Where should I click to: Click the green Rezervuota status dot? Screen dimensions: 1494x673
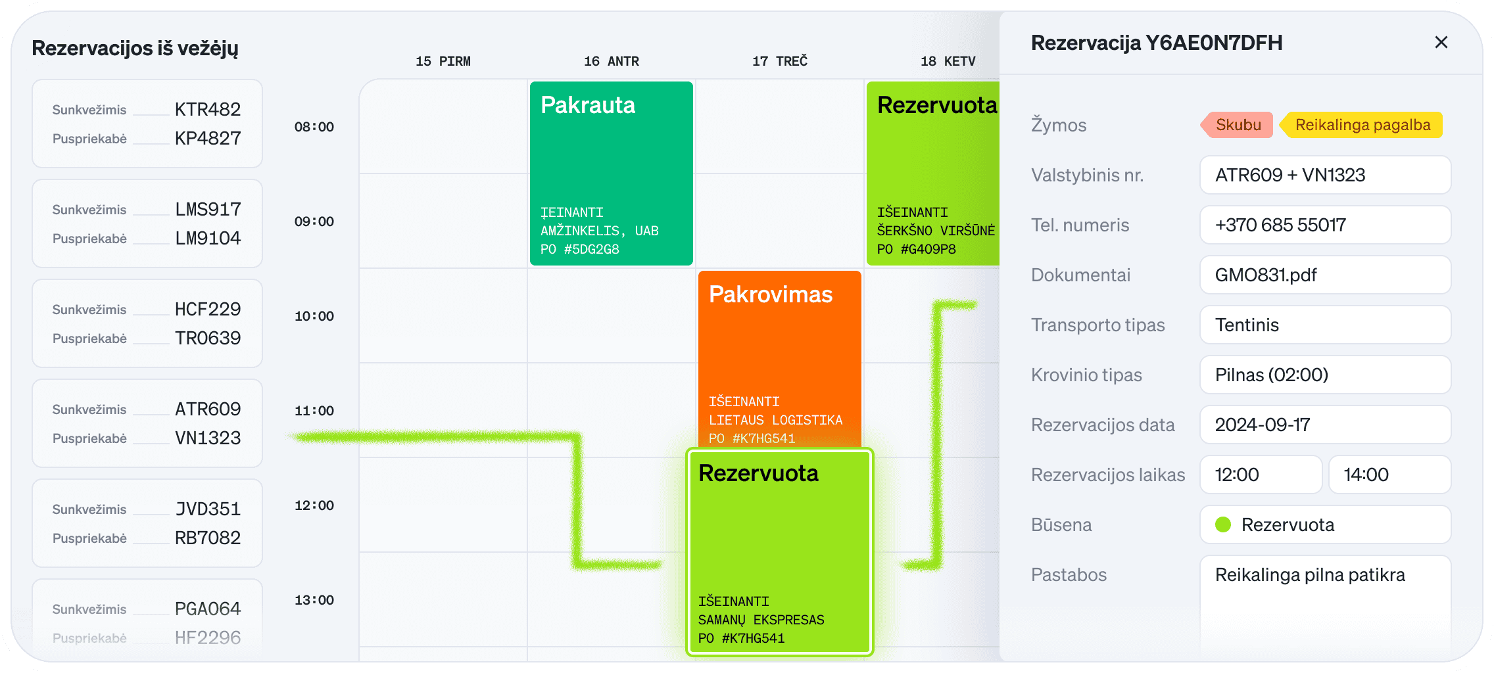click(1224, 524)
